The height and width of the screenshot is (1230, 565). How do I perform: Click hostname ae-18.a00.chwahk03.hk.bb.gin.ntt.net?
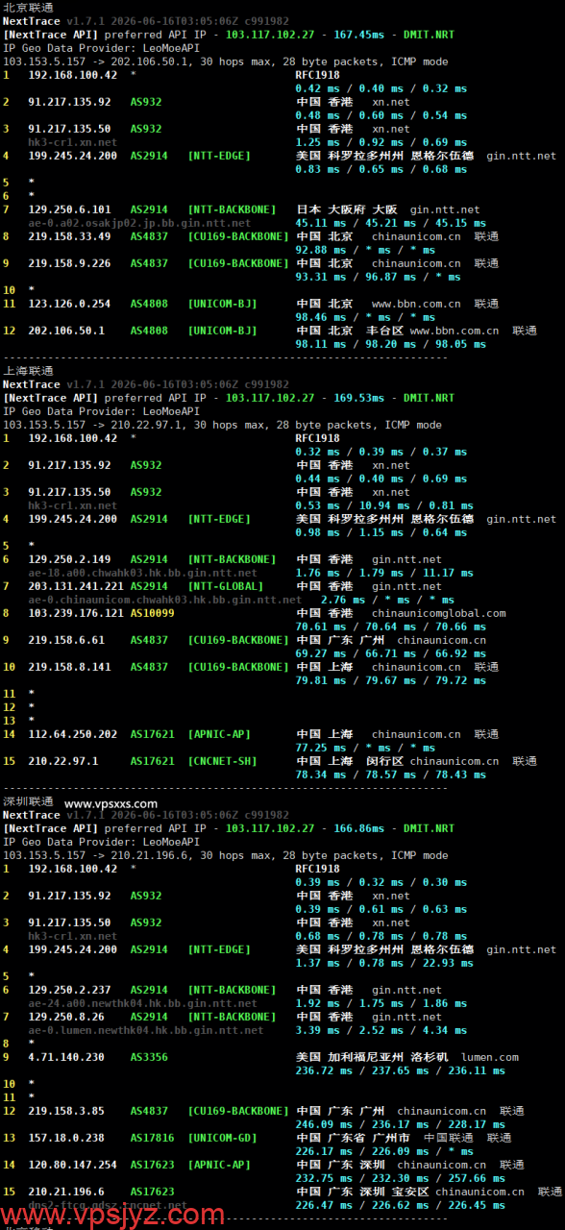click(x=142, y=573)
